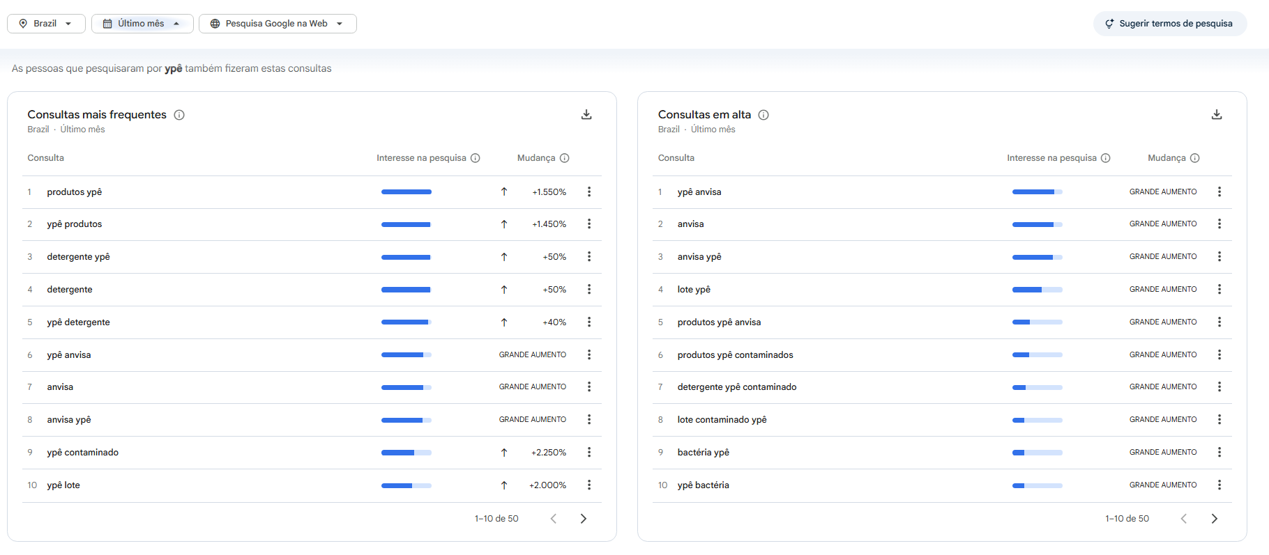The image size is (1269, 555).
Task: Open the detergente ypê query
Action: (79, 257)
